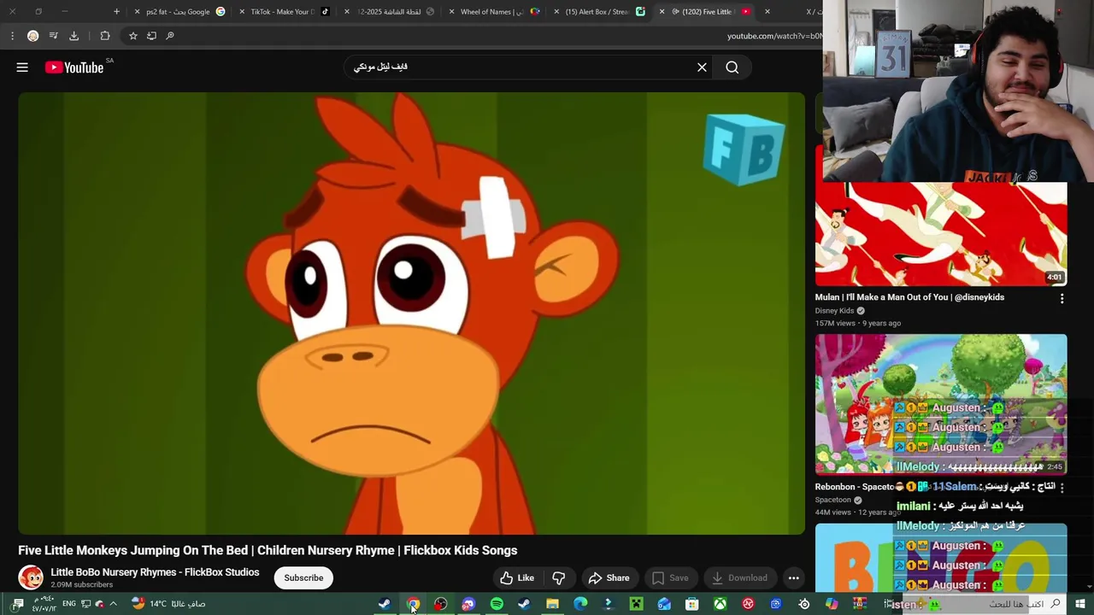Switch to the 12-2025 screenshot tab
The height and width of the screenshot is (615, 1094).
(x=389, y=12)
